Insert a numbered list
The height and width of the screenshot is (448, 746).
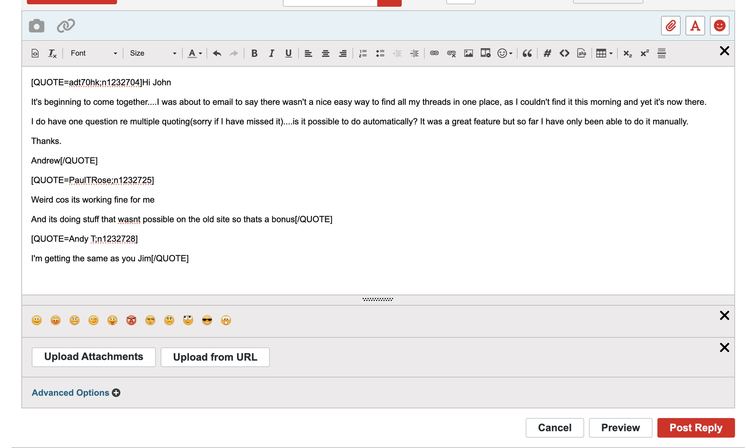[363, 53]
